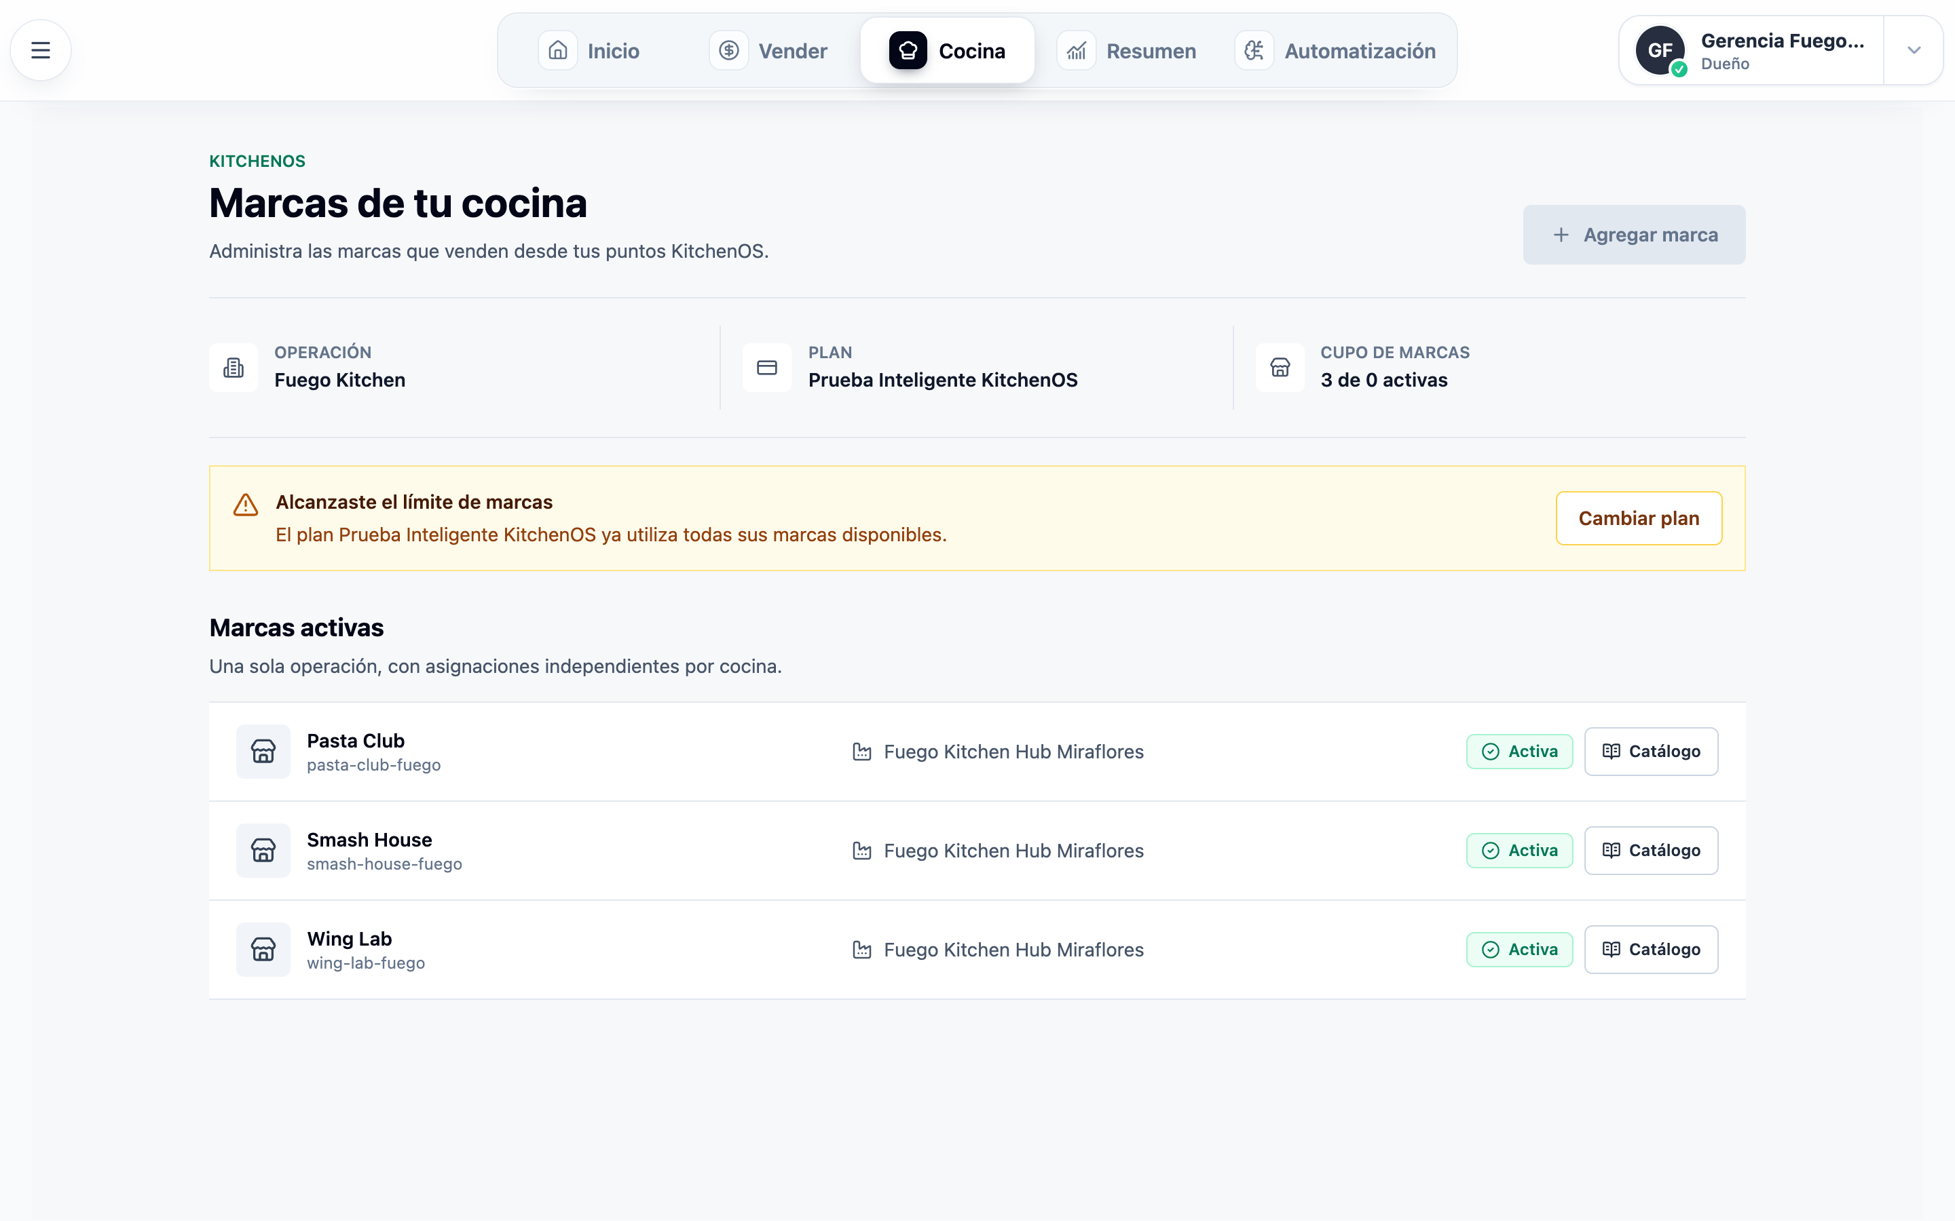Click the GF avatar badge

[1659, 50]
